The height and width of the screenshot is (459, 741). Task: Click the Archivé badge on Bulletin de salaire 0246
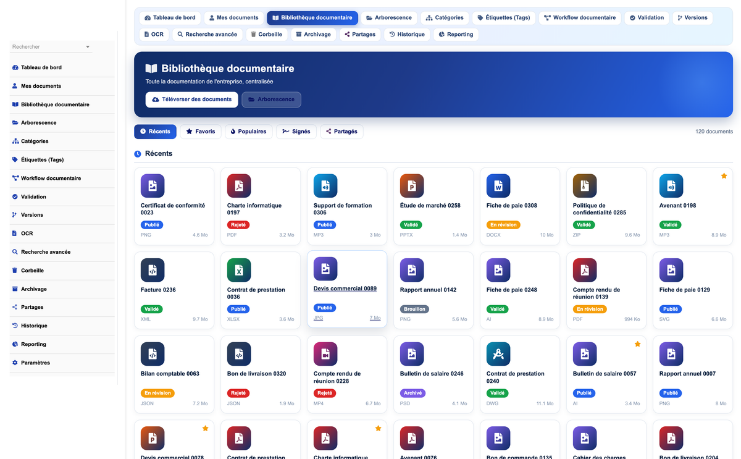[x=412, y=393]
